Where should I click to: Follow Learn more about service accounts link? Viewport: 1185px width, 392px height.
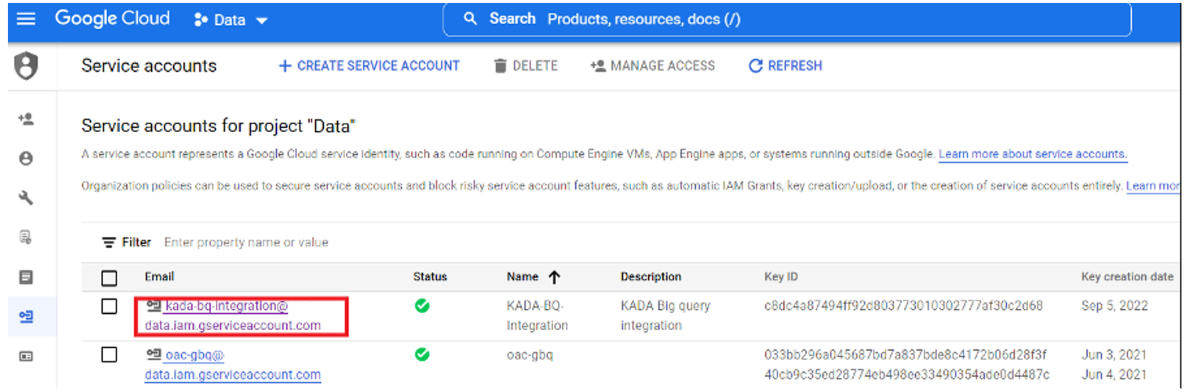tap(1032, 154)
